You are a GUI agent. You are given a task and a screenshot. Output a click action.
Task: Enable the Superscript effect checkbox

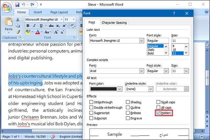91,113
